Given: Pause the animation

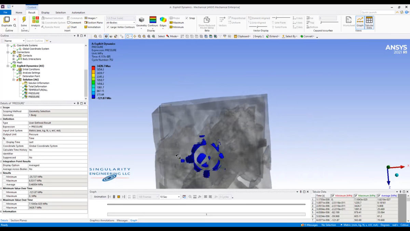Looking at the screenshot, I should pos(114,197).
